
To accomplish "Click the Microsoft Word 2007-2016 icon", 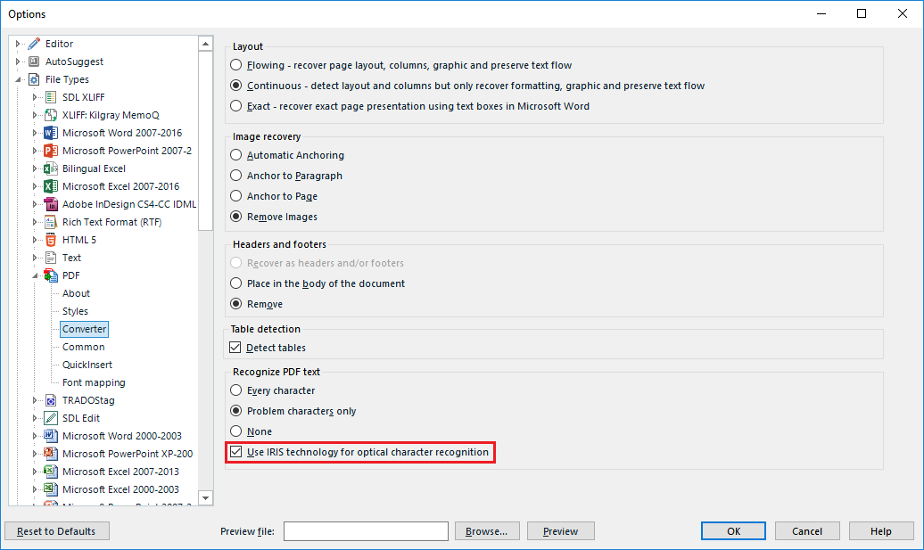I will (51, 133).
